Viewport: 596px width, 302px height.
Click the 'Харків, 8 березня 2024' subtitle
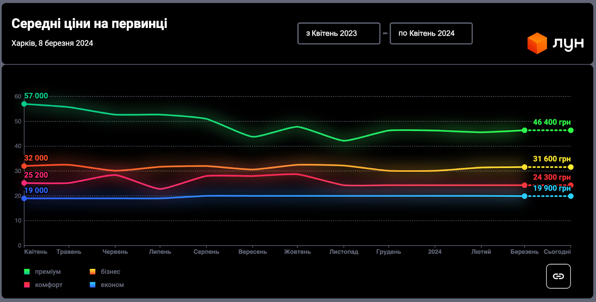[x=52, y=43]
